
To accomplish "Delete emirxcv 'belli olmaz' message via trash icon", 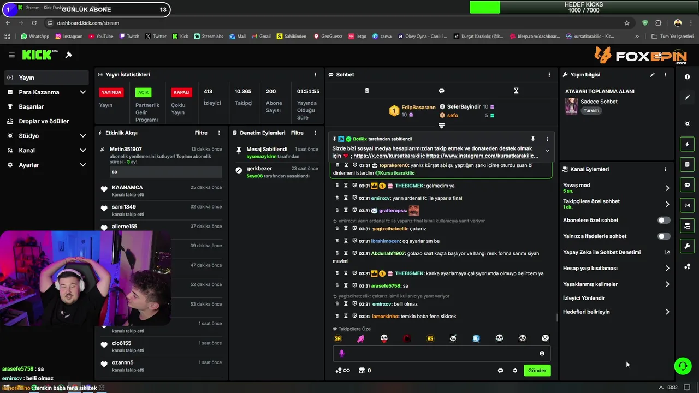I will tap(337, 303).
